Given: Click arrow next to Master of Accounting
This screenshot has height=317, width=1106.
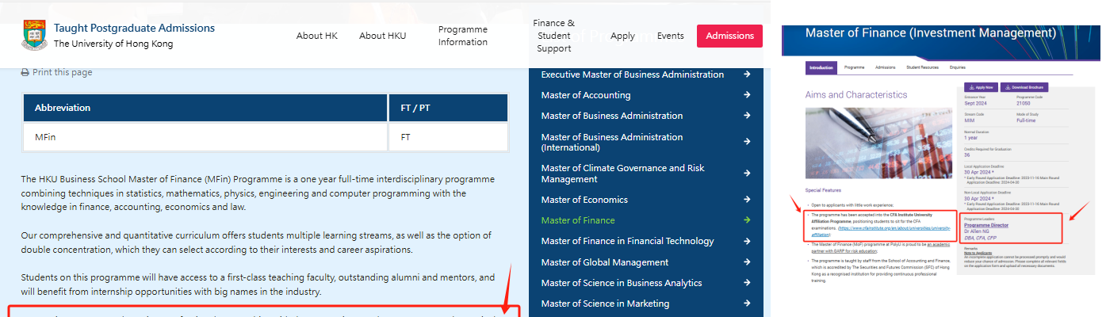Looking at the screenshot, I should 747,95.
